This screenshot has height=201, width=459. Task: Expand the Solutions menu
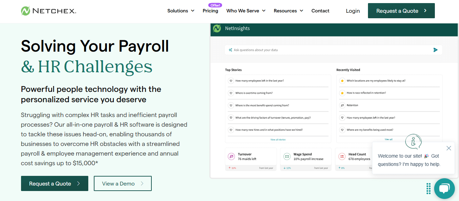pos(181,11)
